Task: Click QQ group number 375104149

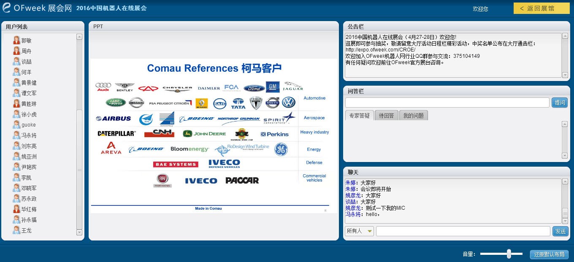Action: [467, 56]
